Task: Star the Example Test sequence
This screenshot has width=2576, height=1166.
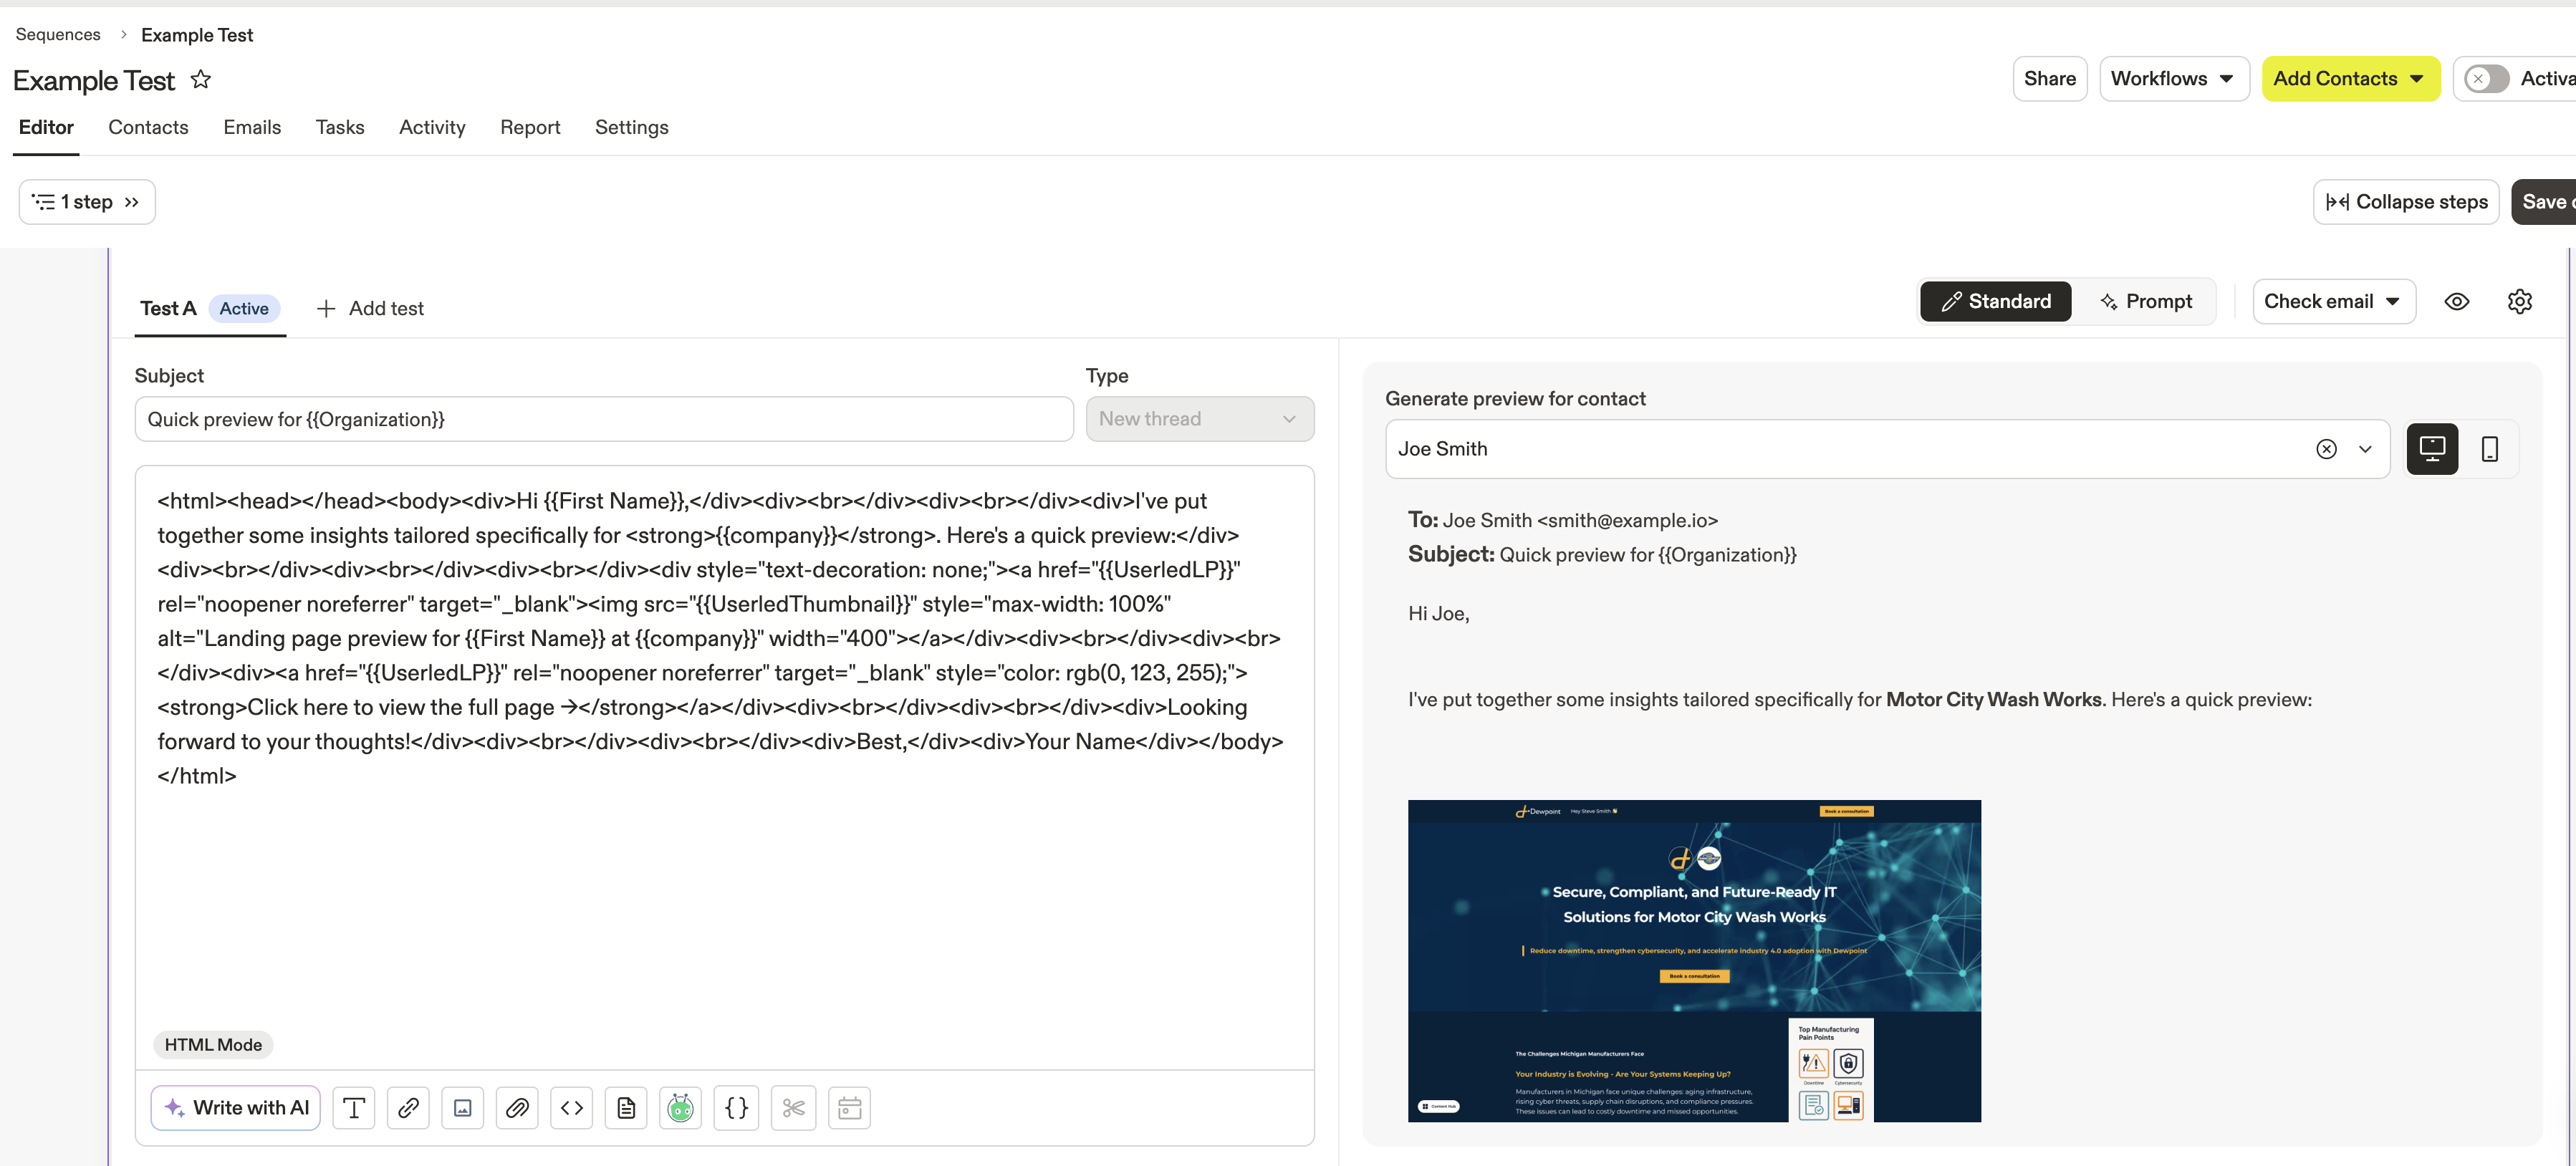Action: (x=201, y=79)
